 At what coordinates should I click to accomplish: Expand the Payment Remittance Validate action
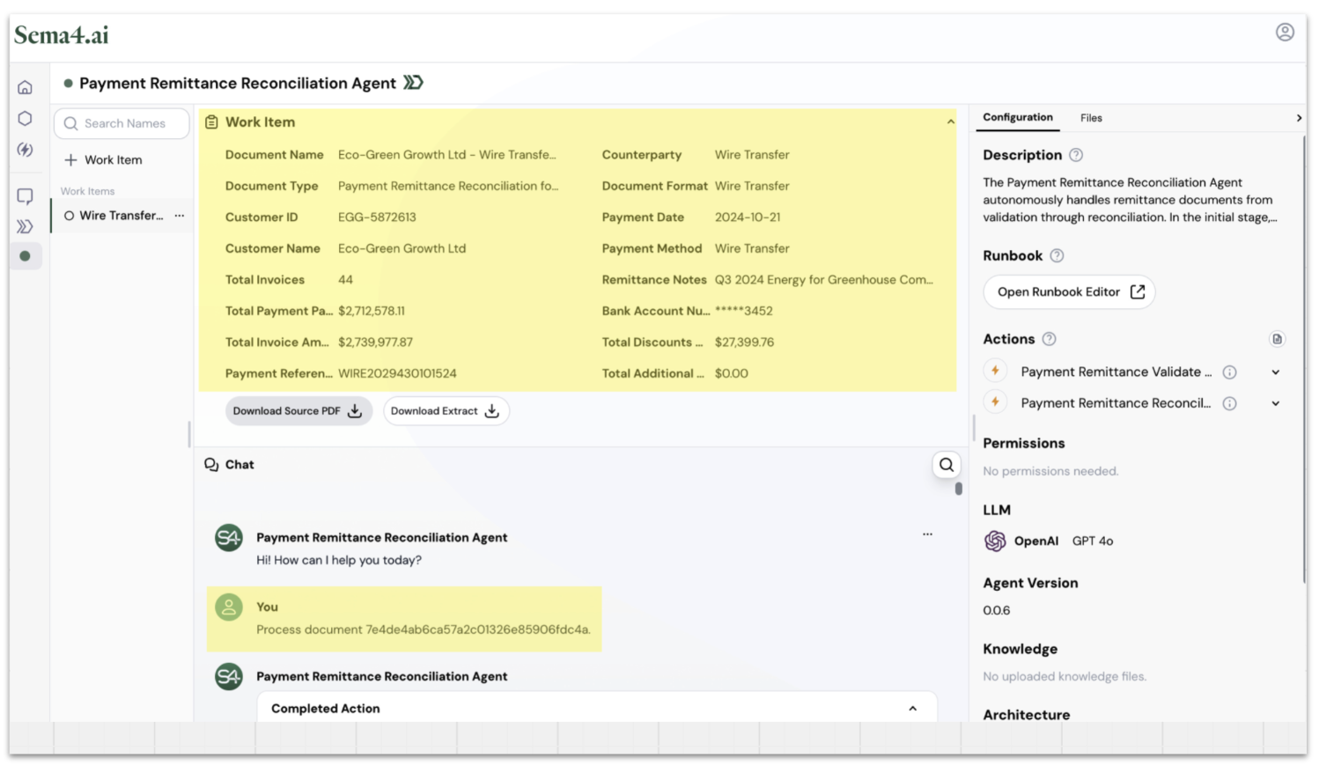tap(1276, 372)
